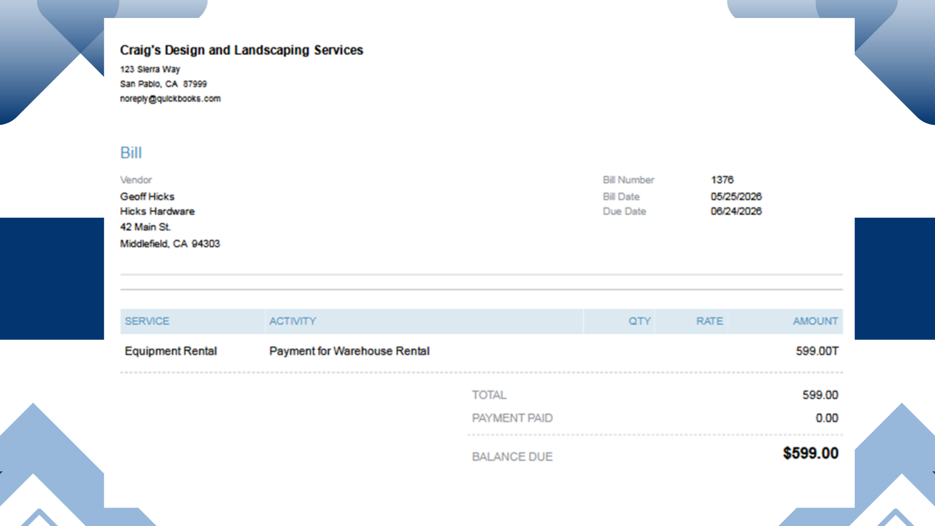Click the noreply@quickbooks.com email address
The width and height of the screenshot is (935, 526).
point(170,98)
